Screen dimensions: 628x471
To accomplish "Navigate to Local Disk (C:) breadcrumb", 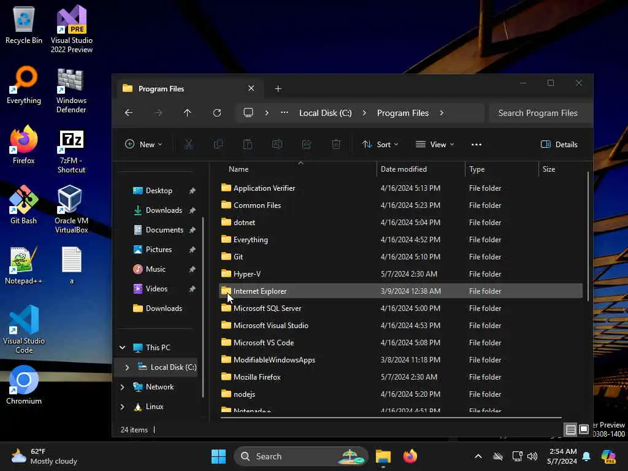I will [x=325, y=113].
